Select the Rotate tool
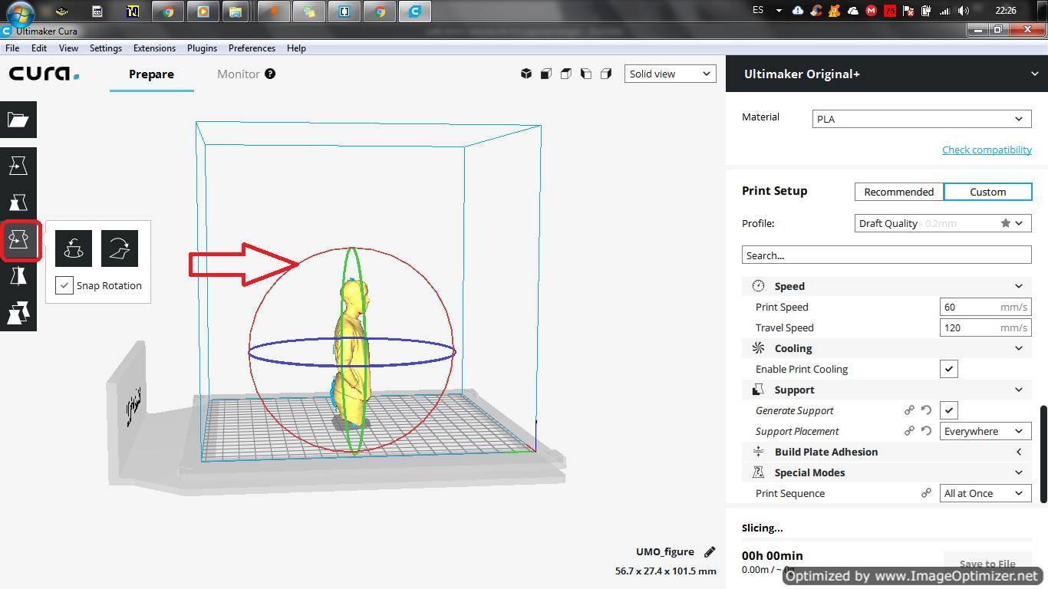Image resolution: width=1048 pixels, height=589 pixels. 18,239
